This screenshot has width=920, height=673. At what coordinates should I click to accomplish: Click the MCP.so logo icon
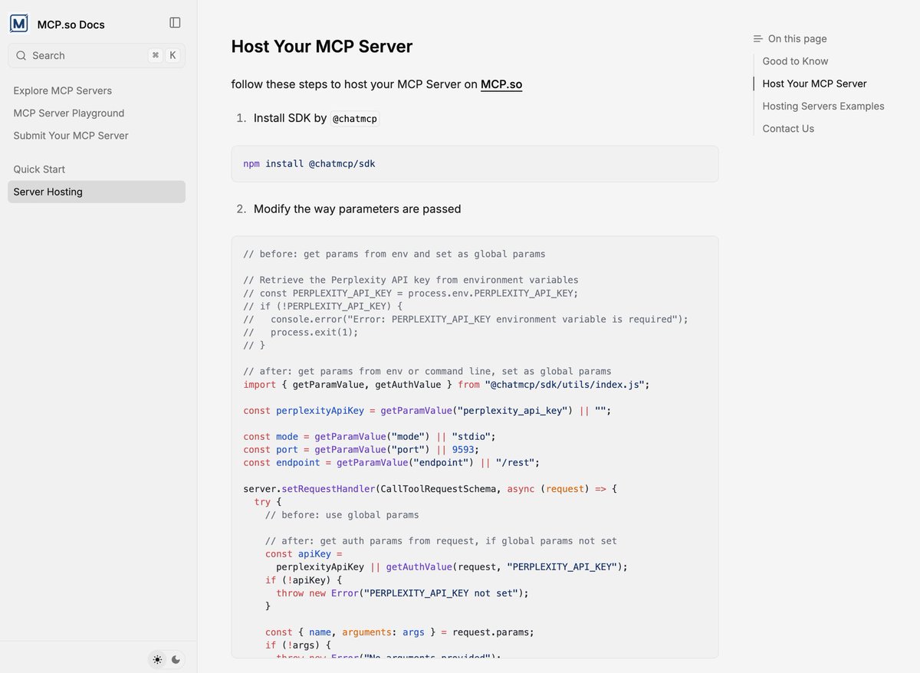19,24
